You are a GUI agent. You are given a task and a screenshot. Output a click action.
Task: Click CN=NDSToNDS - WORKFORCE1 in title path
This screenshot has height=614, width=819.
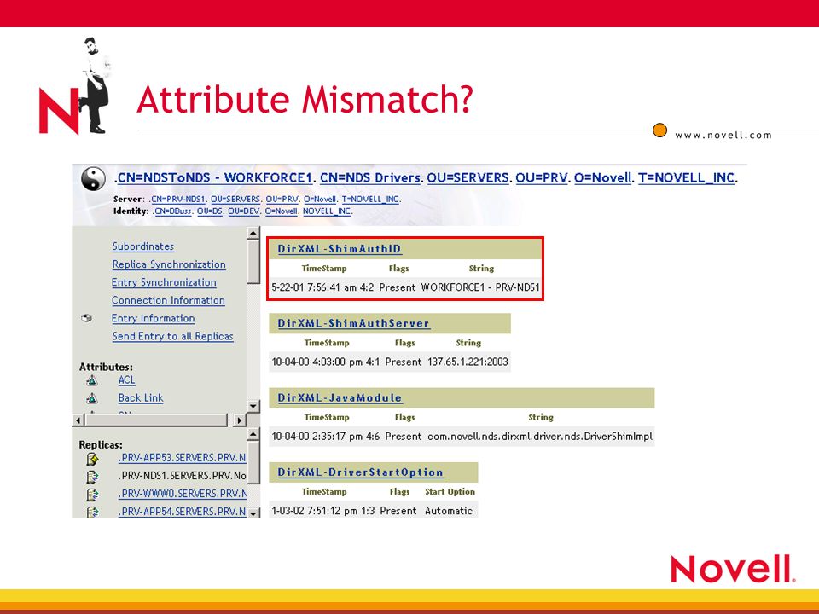pyautogui.click(x=215, y=178)
